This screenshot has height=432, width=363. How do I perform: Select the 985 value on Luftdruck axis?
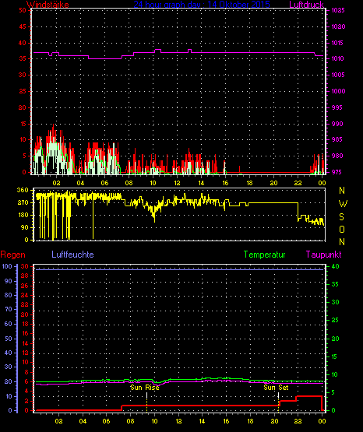tap(337, 139)
